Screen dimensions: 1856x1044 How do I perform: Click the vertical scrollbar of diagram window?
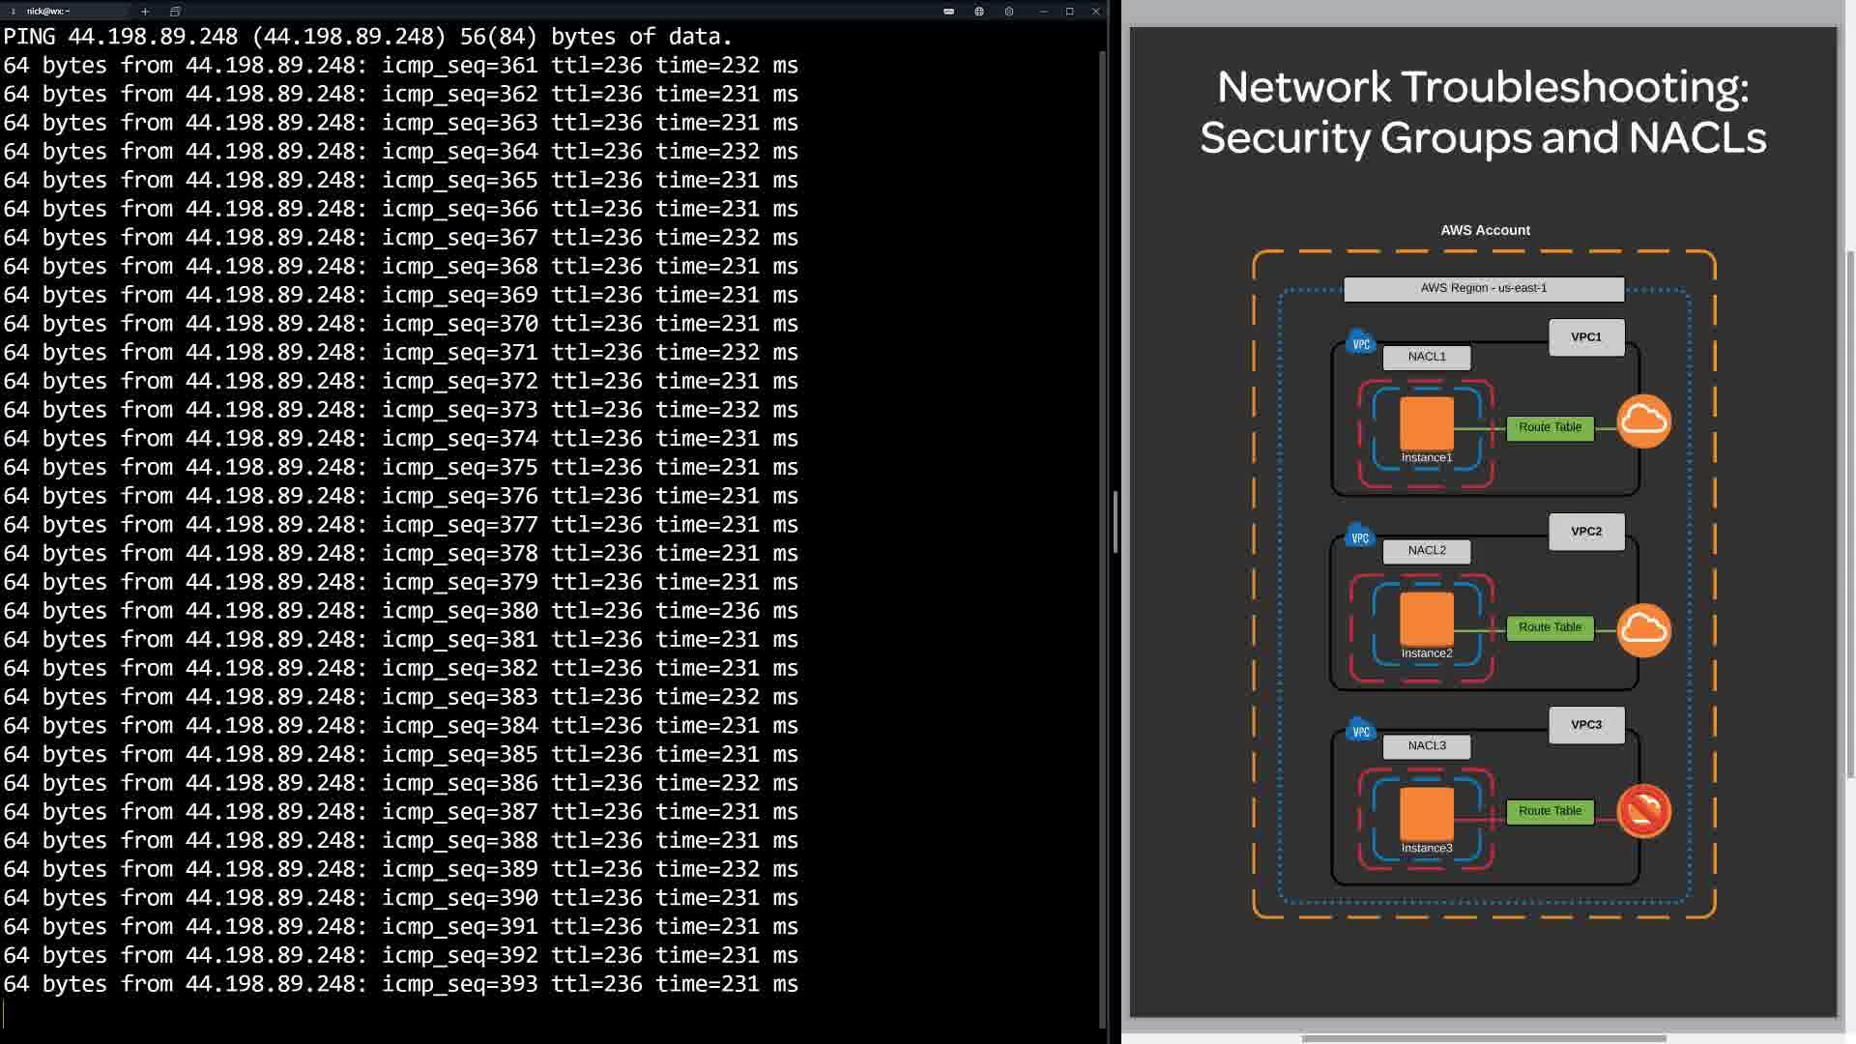(1850, 512)
